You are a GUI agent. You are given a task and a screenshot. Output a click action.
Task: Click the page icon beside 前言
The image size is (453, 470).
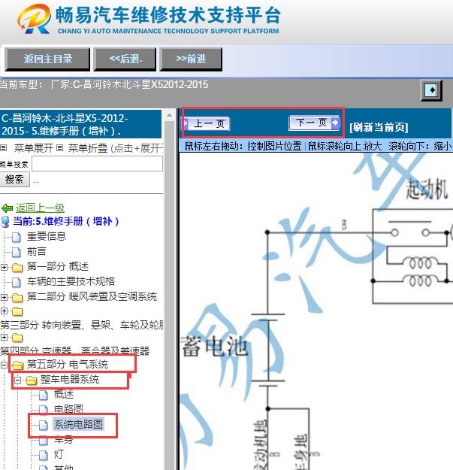coord(17,252)
